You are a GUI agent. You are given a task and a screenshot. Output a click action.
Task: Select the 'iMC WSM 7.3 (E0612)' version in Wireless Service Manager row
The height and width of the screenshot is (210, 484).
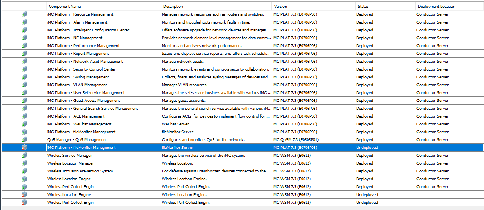coord(291,156)
